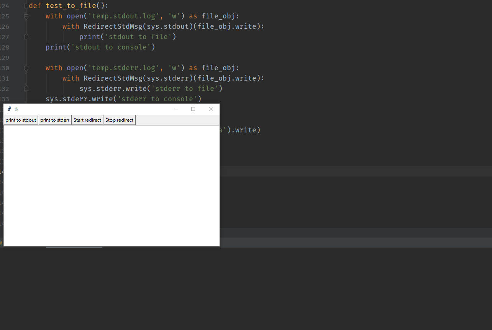Fold the 'temp.stderr.log' with block at line 130
The image size is (492, 330).
[x=26, y=68]
